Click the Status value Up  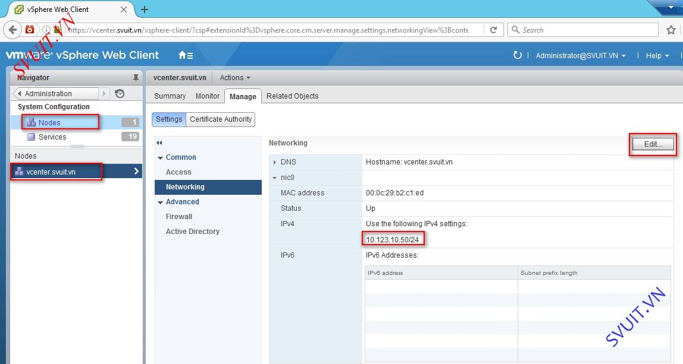[371, 208]
